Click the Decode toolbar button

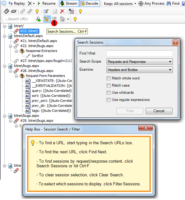click(x=89, y=3)
